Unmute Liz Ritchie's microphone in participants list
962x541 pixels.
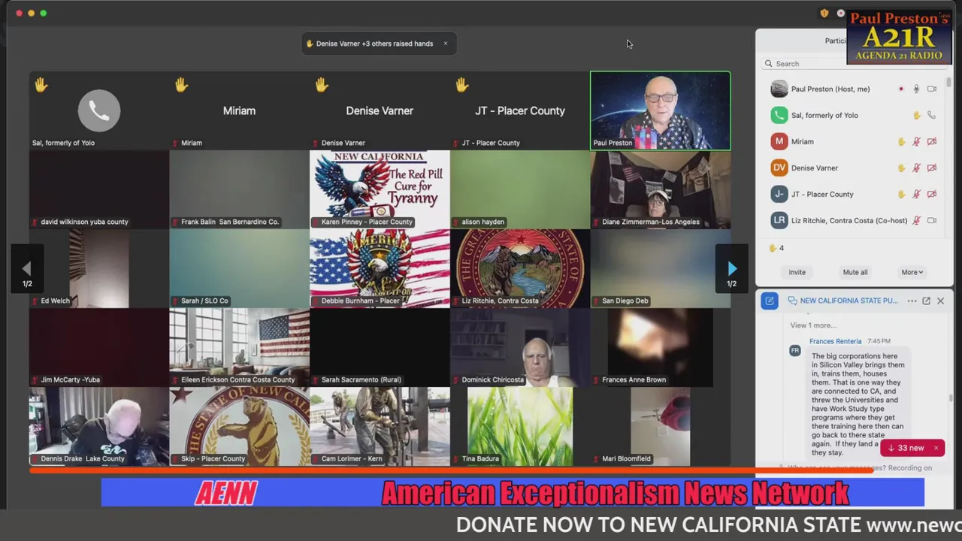916,220
